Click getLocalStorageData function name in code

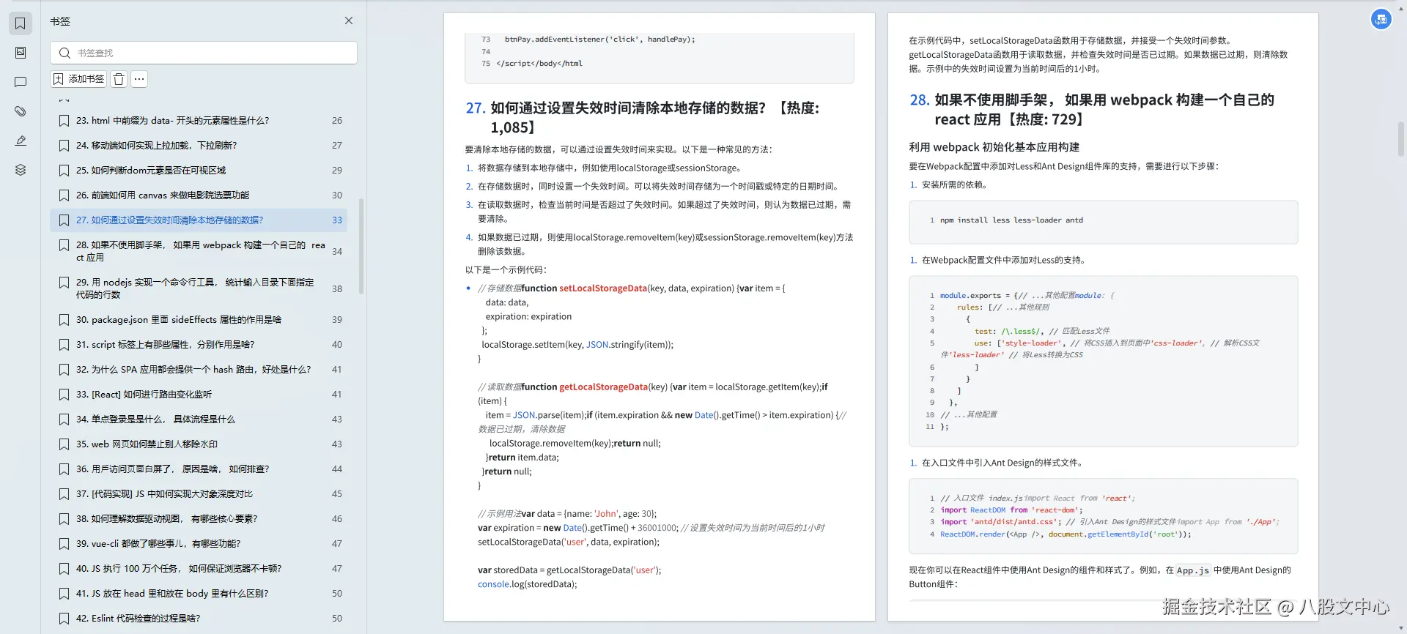(603, 387)
